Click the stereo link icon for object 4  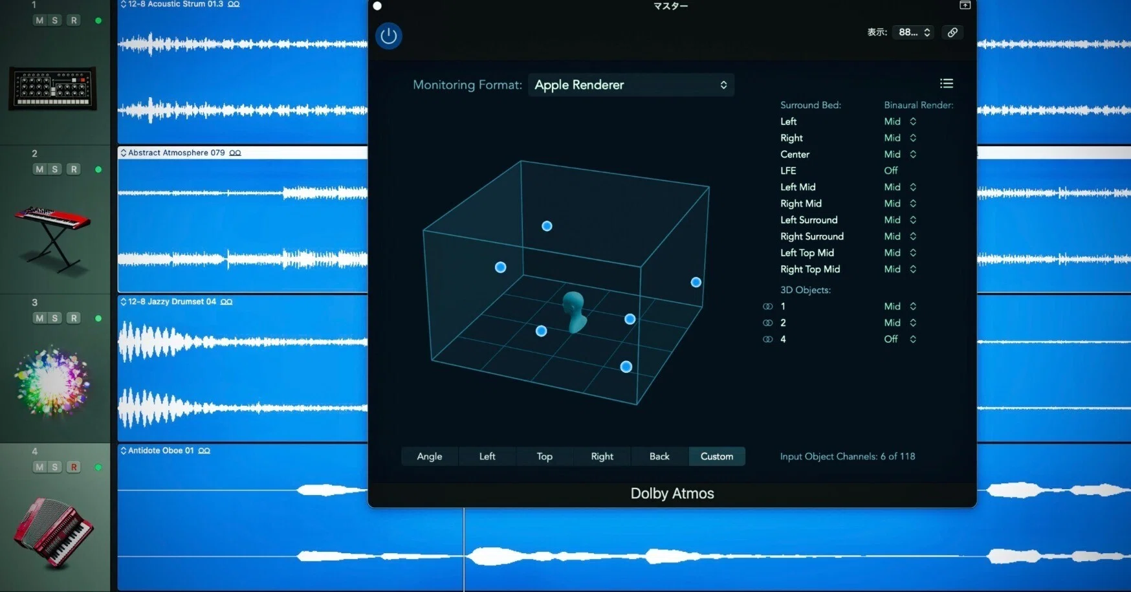767,339
